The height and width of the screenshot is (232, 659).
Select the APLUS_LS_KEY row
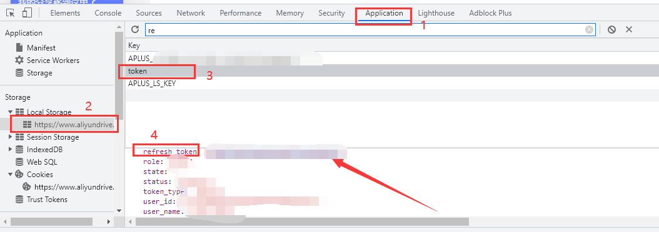pyautogui.click(x=391, y=83)
